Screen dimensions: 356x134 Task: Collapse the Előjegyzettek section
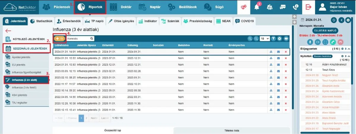pyautogui.click(x=349, y=49)
